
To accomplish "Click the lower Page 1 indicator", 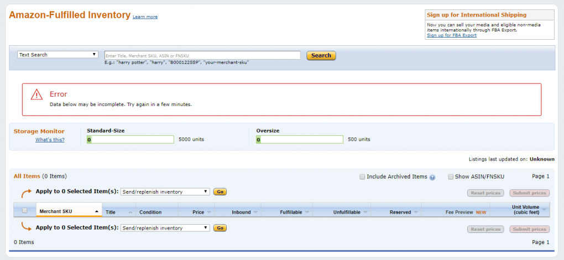I will 541,242.
